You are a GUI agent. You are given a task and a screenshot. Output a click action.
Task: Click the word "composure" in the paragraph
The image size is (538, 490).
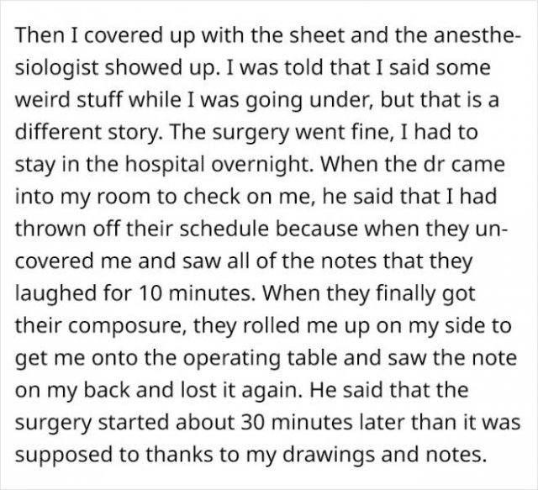(127, 326)
